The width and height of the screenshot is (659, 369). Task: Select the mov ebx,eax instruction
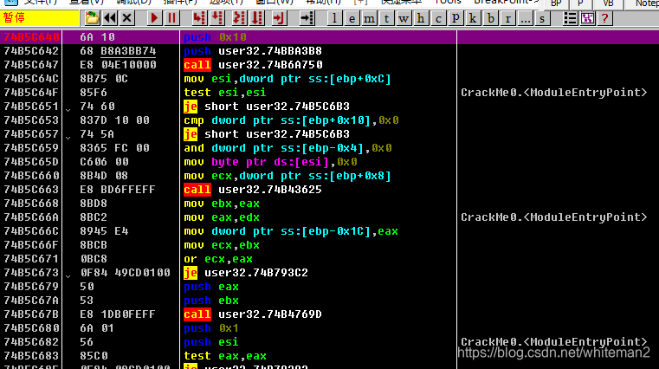tap(222, 204)
